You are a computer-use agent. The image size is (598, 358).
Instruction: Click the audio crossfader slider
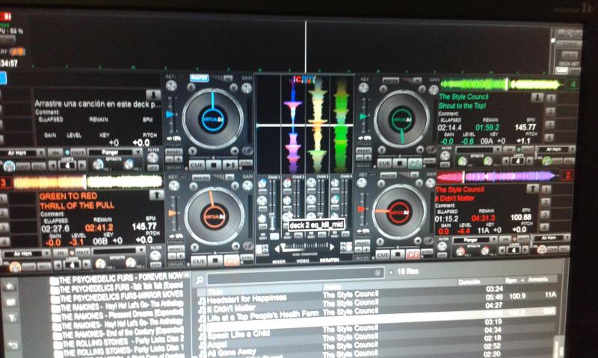coord(304,248)
